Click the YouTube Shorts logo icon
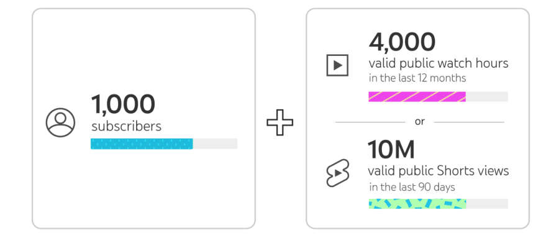This screenshot has height=248, width=559. [x=338, y=173]
